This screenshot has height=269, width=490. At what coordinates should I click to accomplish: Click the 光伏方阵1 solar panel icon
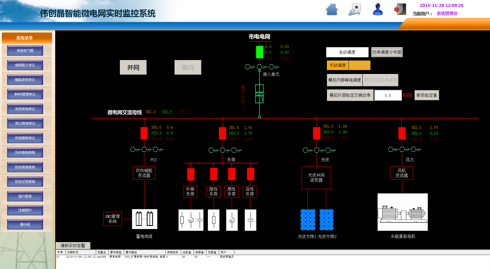click(x=308, y=219)
